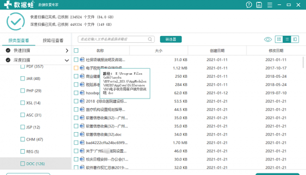Click the preview eye icon
Image resolution: width=306 pixels, height=175 pixels.
(x=268, y=40)
